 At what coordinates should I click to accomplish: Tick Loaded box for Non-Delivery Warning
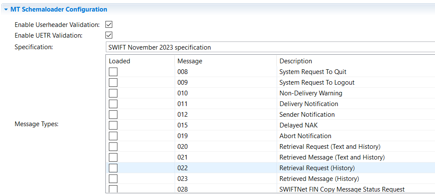[x=113, y=93]
